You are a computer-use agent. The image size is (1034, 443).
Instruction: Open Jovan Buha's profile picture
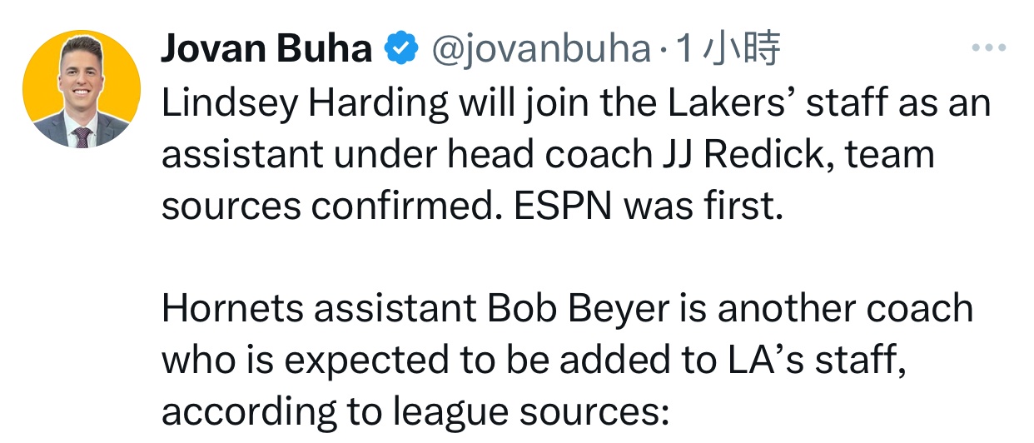81,90
